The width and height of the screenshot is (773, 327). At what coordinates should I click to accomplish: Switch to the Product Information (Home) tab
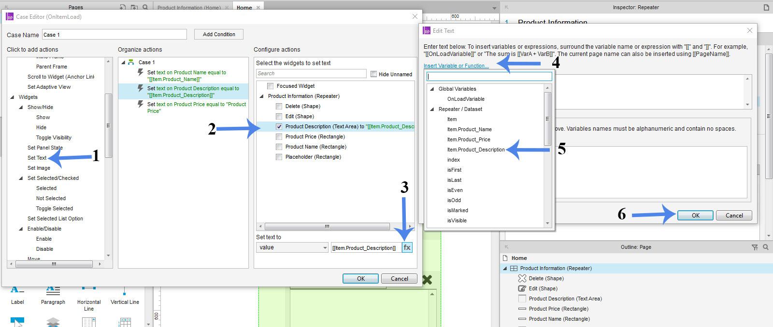point(189,8)
